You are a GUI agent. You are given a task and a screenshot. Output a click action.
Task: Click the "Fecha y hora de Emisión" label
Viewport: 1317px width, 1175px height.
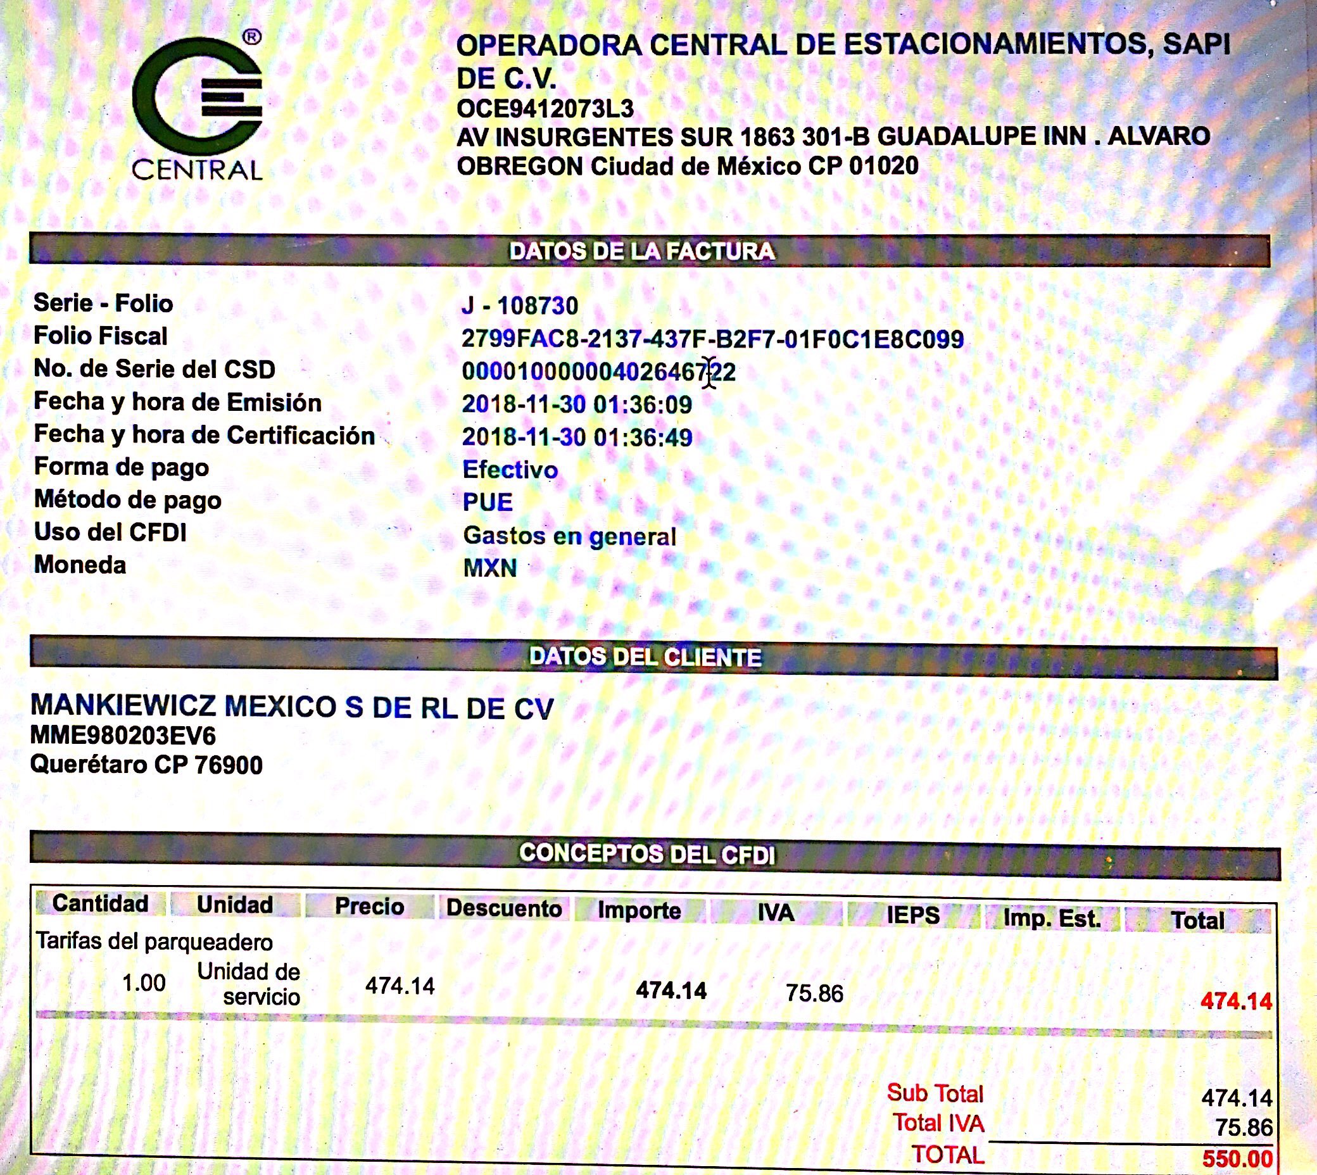(x=177, y=401)
